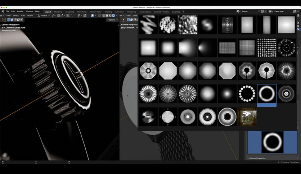This screenshot has width=301, height=174.
Task: Toggle viewport gizmos in left viewport
Action: coord(85,15)
